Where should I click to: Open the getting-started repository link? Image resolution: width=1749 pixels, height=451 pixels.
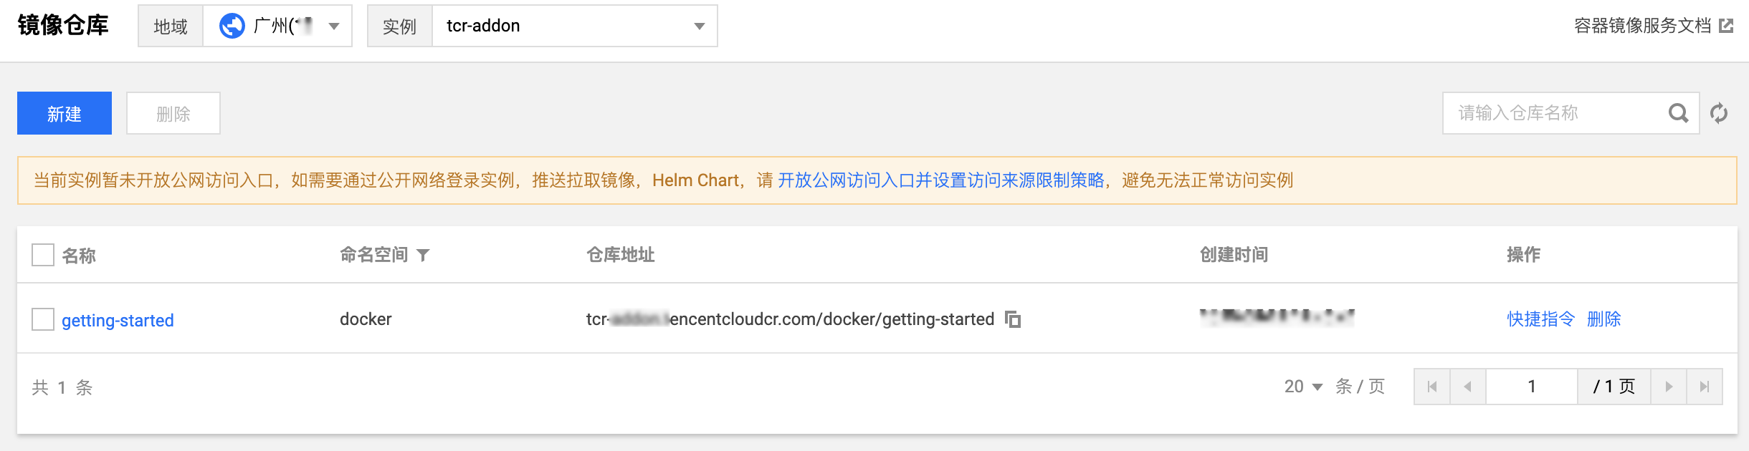(x=118, y=320)
